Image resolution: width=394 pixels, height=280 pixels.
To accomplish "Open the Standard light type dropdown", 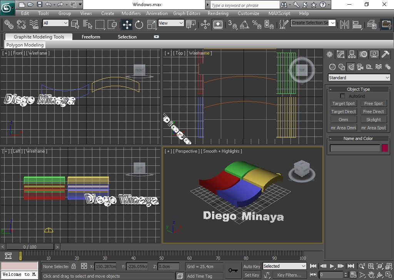I will pos(359,78).
